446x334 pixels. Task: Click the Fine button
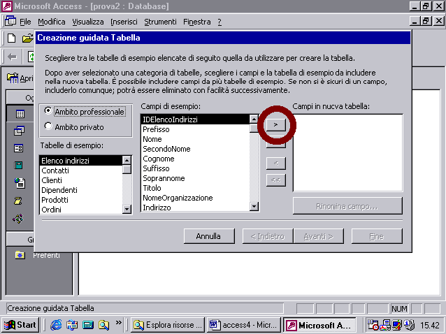pos(377,236)
